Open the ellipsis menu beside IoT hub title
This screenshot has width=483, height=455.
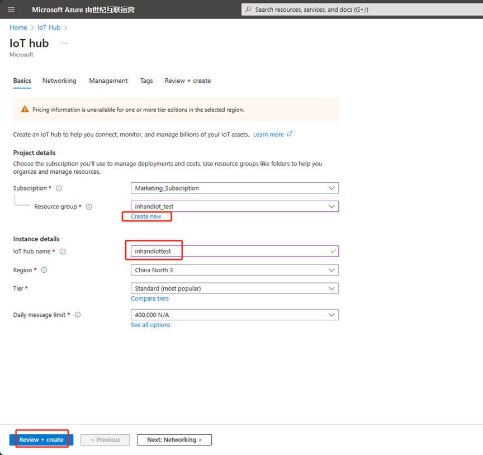click(x=64, y=43)
